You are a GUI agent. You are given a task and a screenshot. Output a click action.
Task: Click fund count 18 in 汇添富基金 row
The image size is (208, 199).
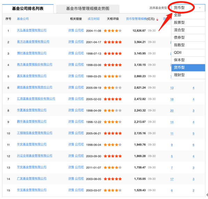[x=172, y=99]
